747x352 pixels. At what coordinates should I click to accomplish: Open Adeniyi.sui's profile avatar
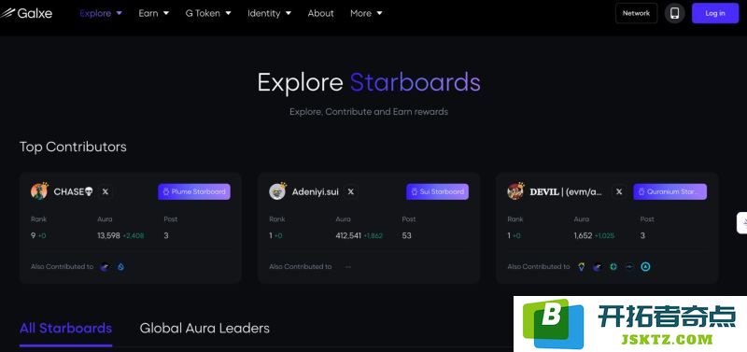pyautogui.click(x=277, y=191)
